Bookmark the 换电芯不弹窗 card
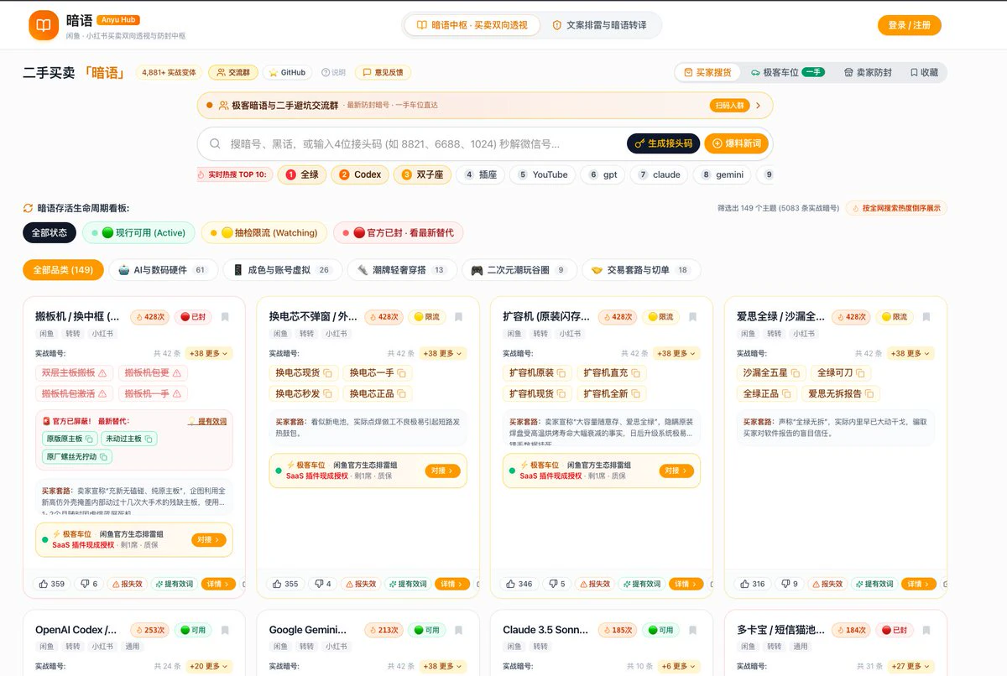Viewport: 1007px width, 676px height. click(x=458, y=317)
